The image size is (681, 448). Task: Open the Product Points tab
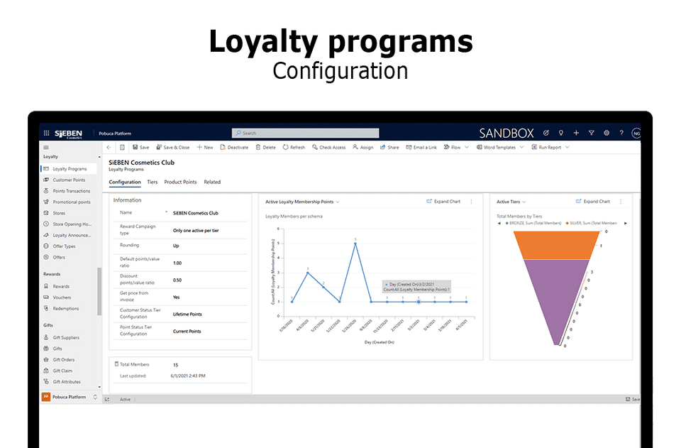180,182
